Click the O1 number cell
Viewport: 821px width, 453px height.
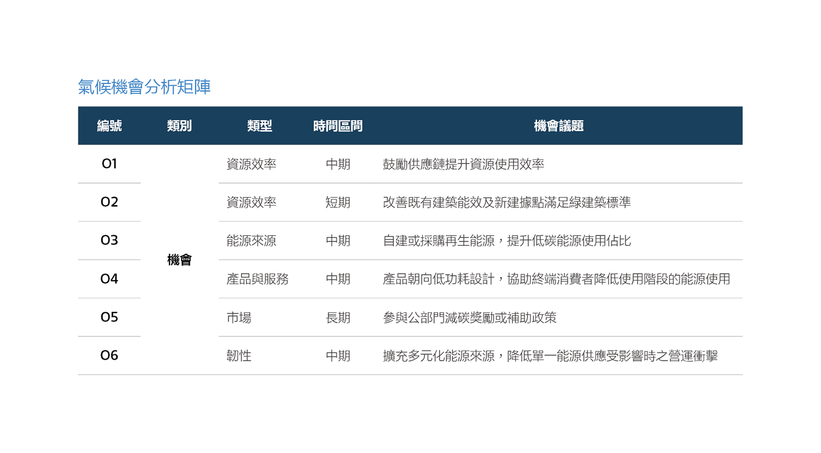tap(109, 164)
